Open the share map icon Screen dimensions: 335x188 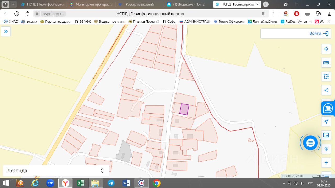tap(326, 90)
